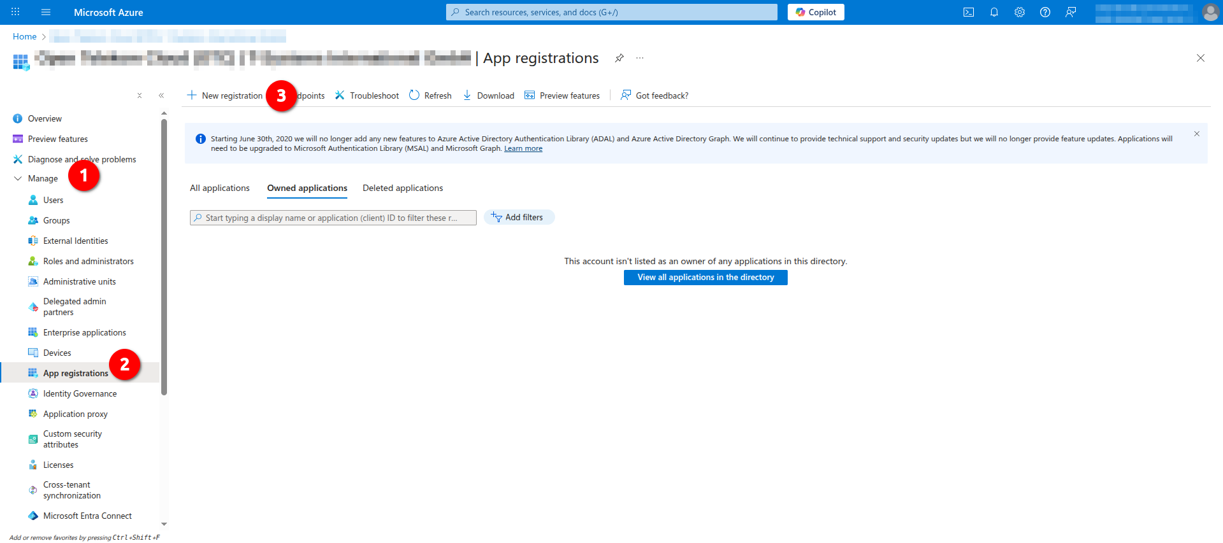Viewport: 1223px width, 543px height.
Task: Open the portal hamburger menu
Action: [x=46, y=12]
